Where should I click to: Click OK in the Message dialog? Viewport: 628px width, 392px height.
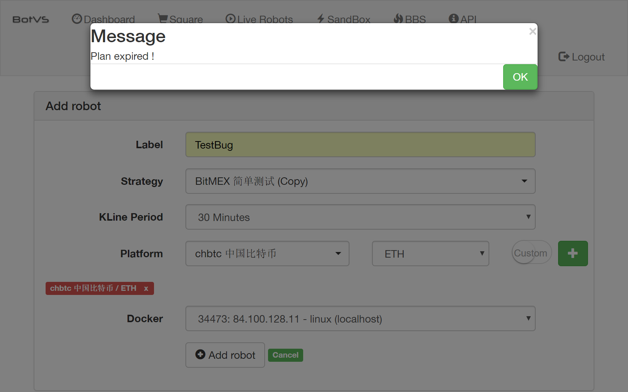tap(520, 77)
